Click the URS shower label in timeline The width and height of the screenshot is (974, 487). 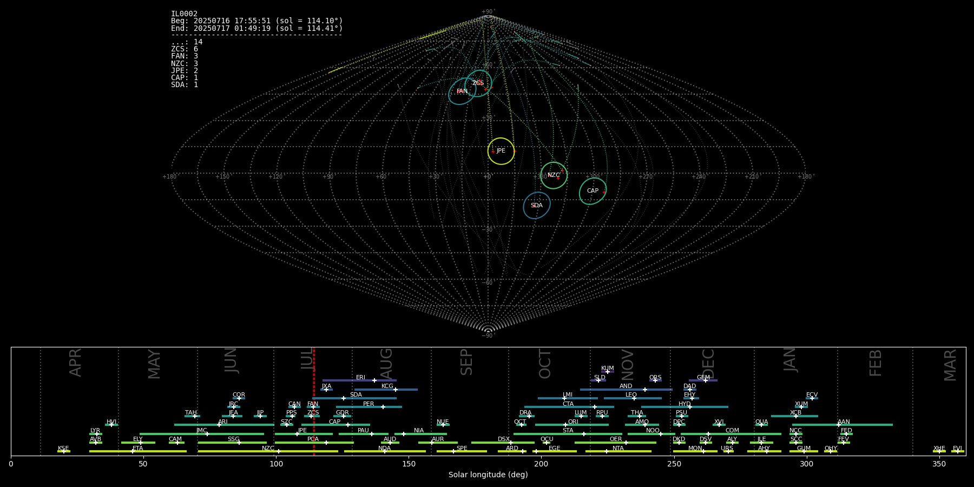point(727,449)
